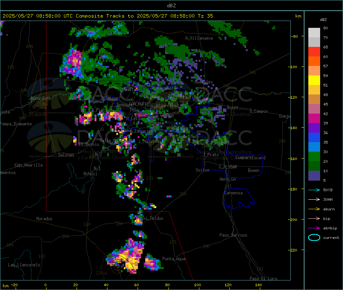Pick the 35 dBZ blue color swatch
This screenshot has width=343, height=290.
(314, 147)
